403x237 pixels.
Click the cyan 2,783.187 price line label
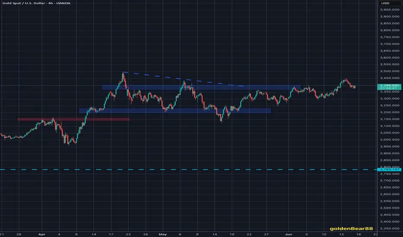click(389, 169)
